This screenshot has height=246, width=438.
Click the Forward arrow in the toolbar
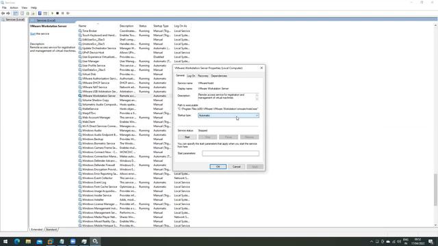[8, 14]
